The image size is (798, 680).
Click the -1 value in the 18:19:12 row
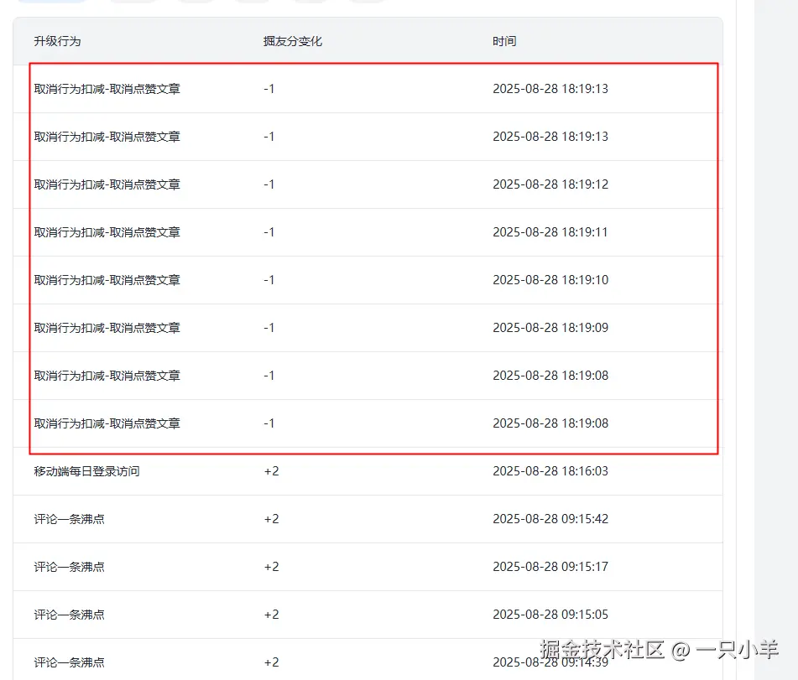(x=269, y=184)
